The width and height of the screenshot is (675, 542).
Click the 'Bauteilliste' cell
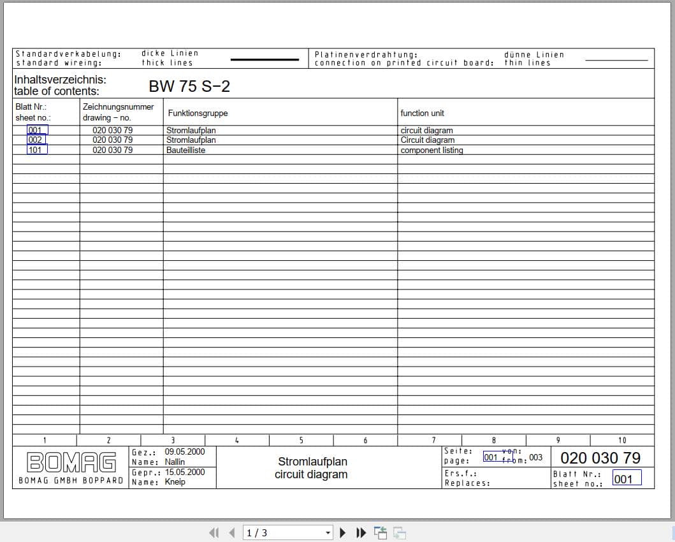pos(185,150)
